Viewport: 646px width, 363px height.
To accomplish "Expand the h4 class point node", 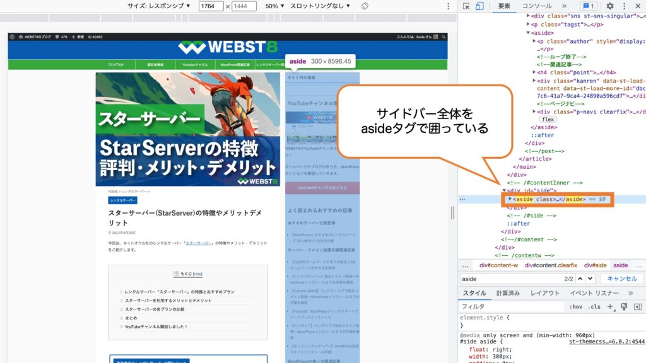I will pos(534,72).
